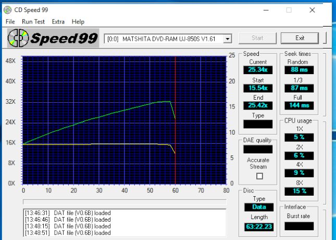Select the 8X CPU usage value 15 %

(299, 191)
